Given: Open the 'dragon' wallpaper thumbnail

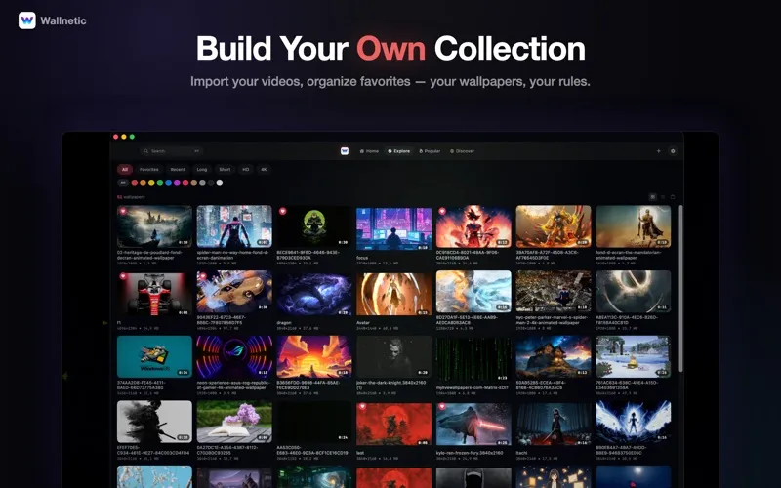Looking at the screenshot, I should tap(313, 294).
